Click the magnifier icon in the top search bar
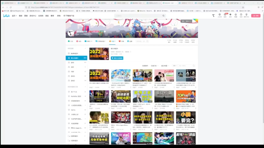 (163, 16)
